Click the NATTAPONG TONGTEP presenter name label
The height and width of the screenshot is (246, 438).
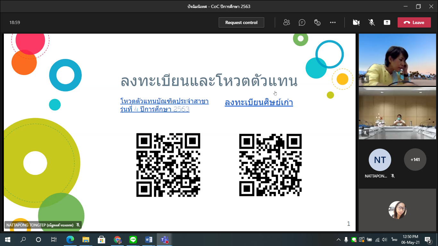point(43,225)
